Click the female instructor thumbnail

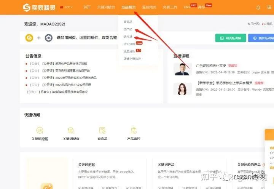click(182, 89)
